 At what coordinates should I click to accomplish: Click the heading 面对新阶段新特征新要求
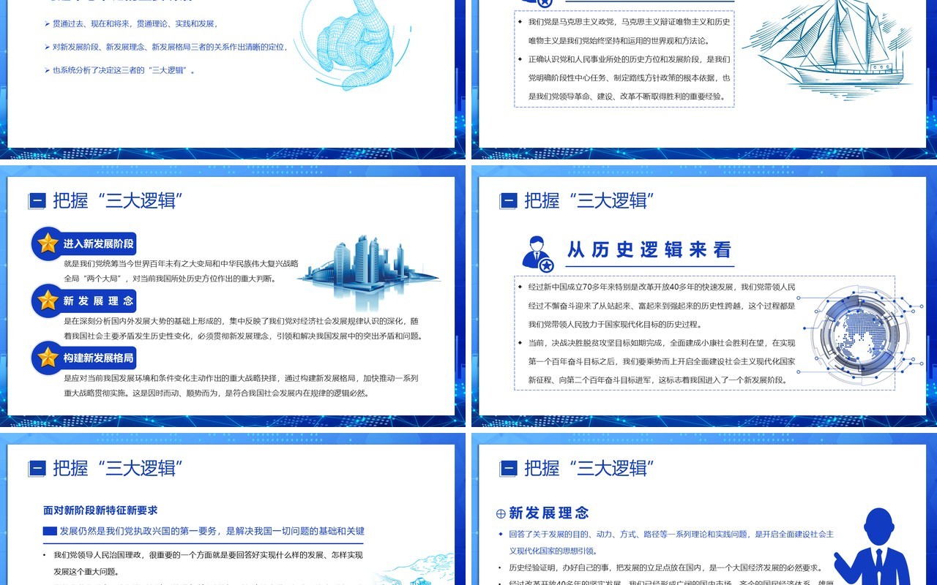pyautogui.click(x=100, y=510)
